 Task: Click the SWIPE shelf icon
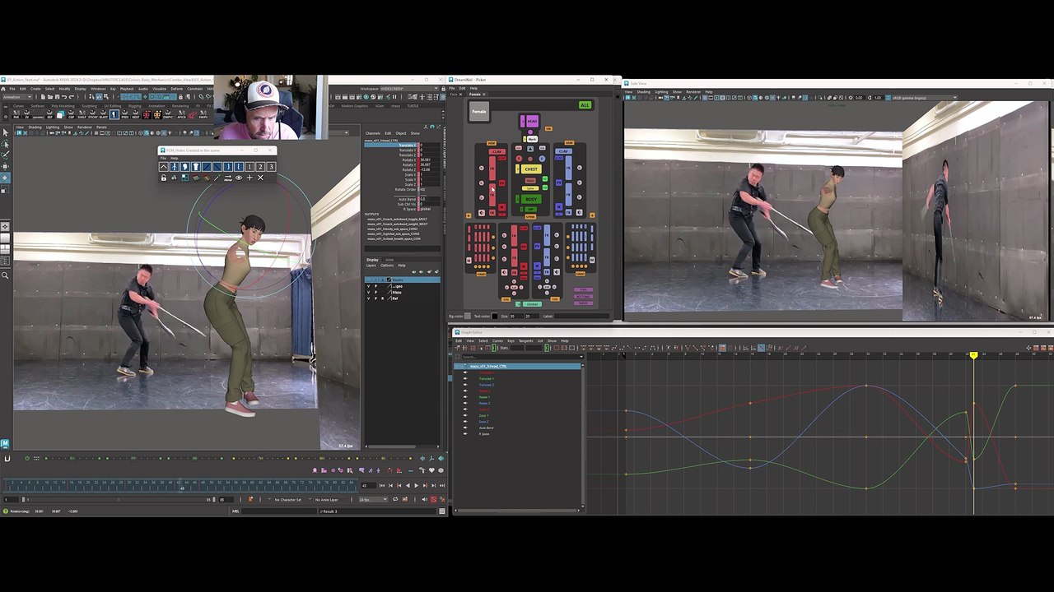click(x=203, y=115)
